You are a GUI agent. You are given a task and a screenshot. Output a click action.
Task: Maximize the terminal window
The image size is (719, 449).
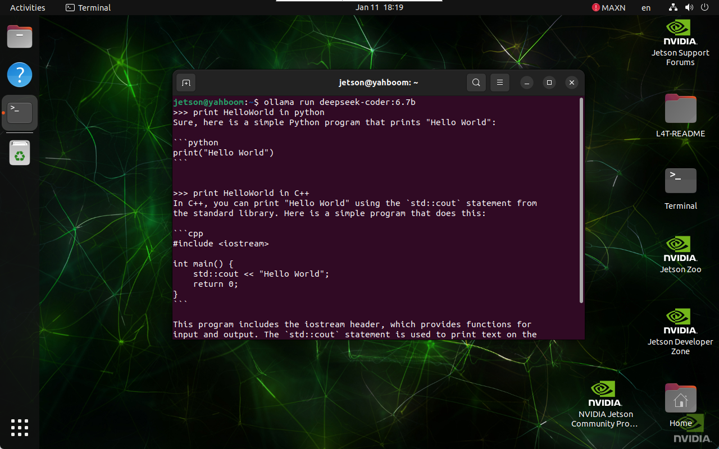point(549,83)
